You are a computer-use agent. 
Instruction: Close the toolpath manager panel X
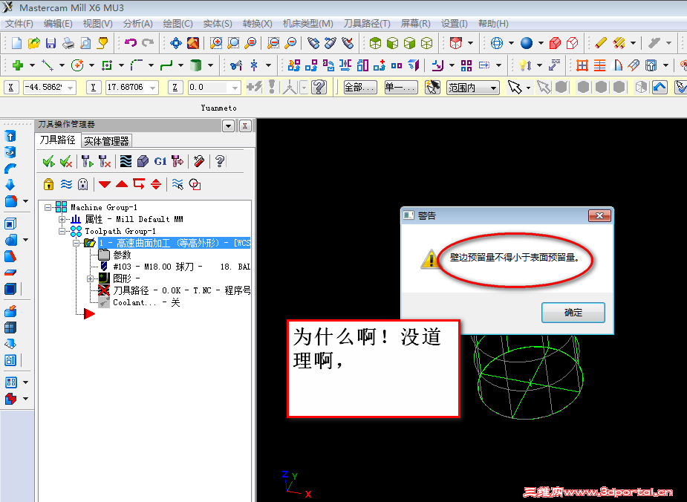point(245,126)
